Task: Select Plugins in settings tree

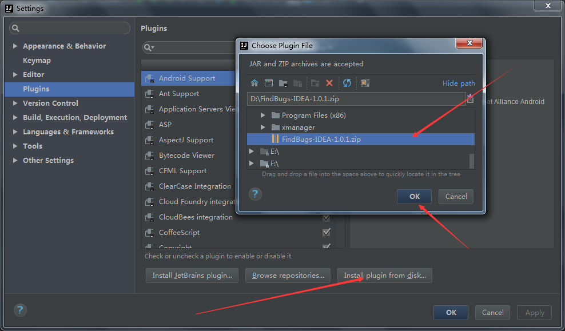Action: [x=70, y=89]
